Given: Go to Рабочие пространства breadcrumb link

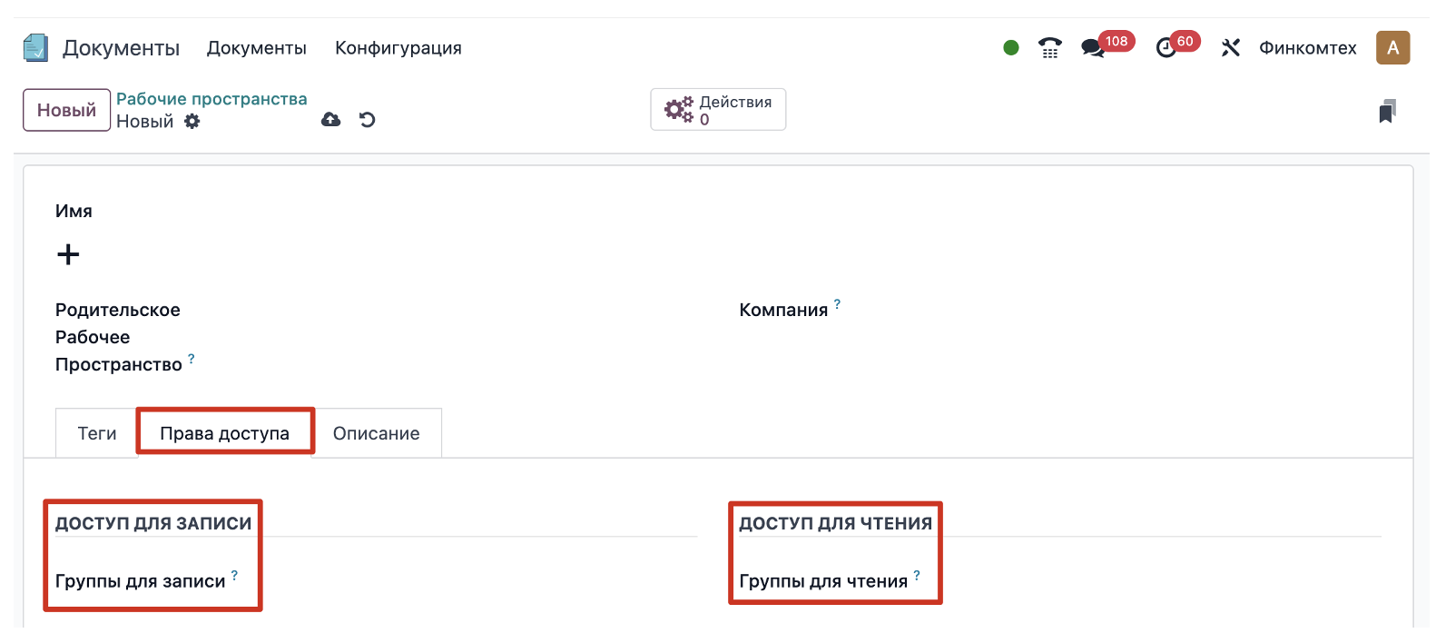Looking at the screenshot, I should (211, 99).
